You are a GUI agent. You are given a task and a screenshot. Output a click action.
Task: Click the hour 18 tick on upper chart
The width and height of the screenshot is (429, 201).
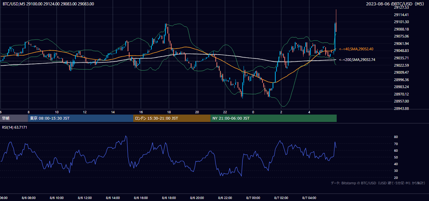(x=169, y=112)
